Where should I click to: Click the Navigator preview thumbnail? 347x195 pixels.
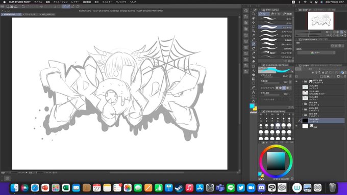point(320,20)
